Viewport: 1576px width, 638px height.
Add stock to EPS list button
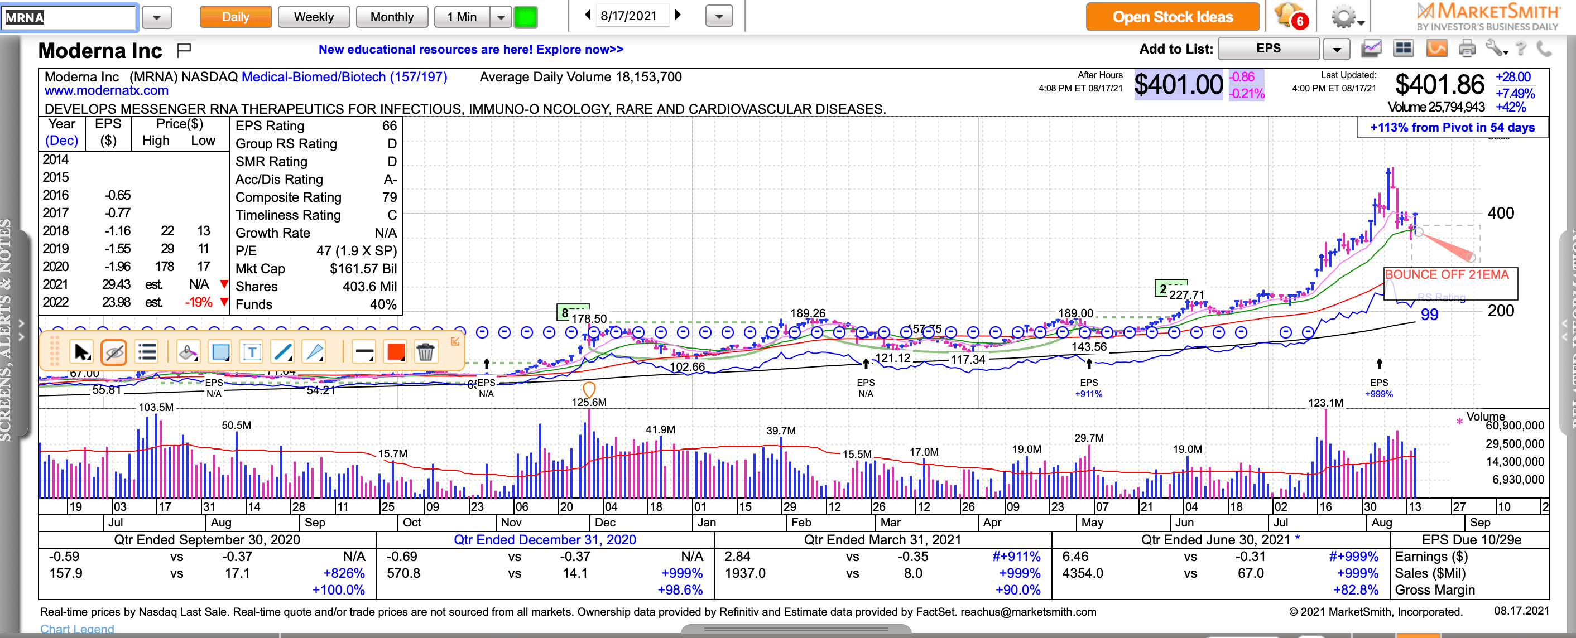(x=1269, y=49)
